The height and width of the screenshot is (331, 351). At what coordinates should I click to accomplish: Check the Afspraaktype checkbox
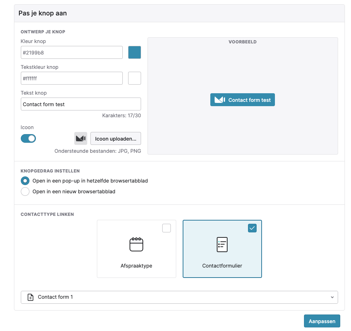pos(167,228)
